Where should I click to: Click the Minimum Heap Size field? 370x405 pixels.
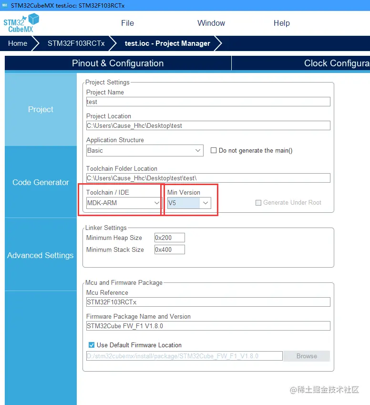(x=170, y=238)
